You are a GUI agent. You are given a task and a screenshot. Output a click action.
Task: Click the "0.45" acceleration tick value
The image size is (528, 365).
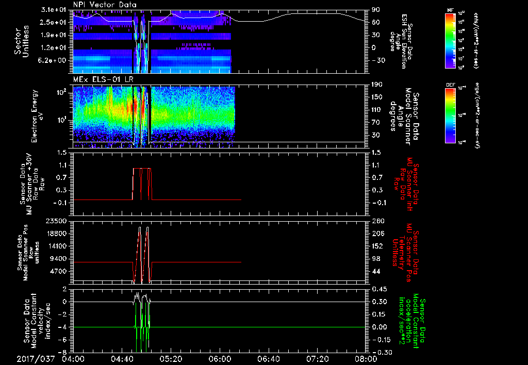click(x=379, y=289)
